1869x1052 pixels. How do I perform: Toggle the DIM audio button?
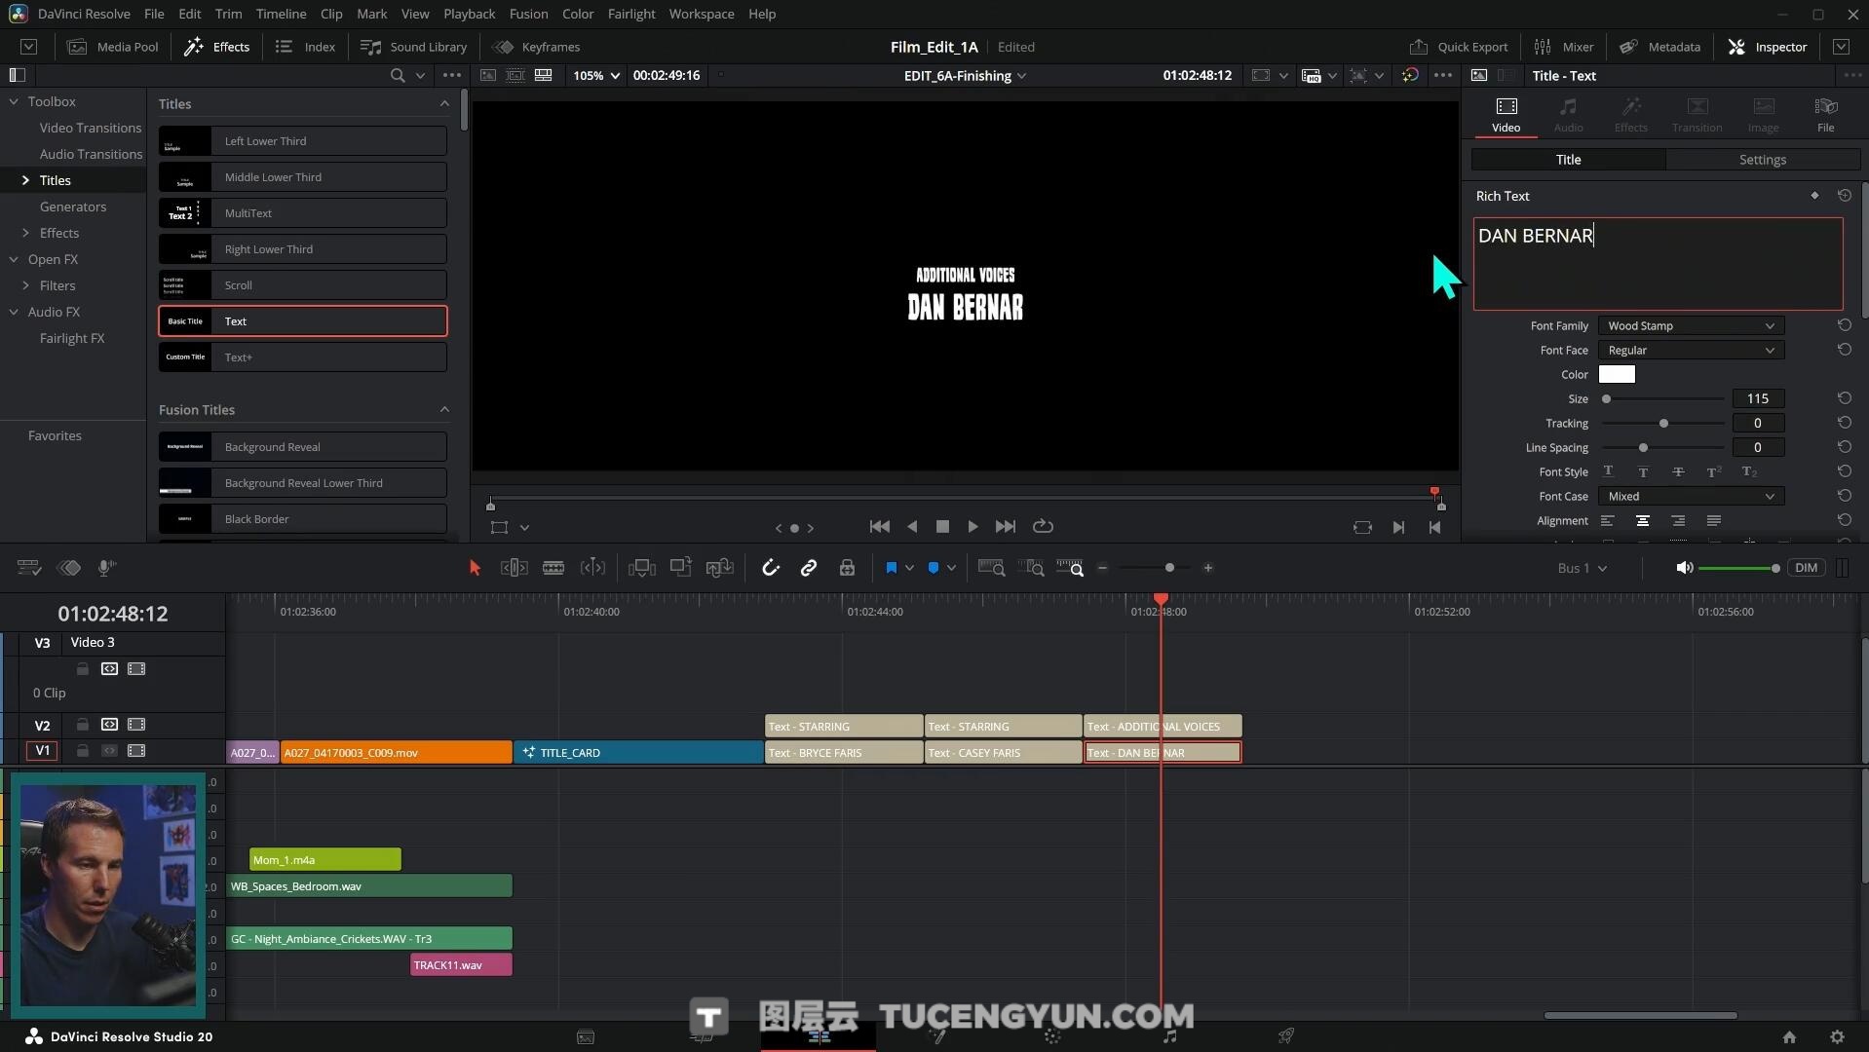point(1806,568)
